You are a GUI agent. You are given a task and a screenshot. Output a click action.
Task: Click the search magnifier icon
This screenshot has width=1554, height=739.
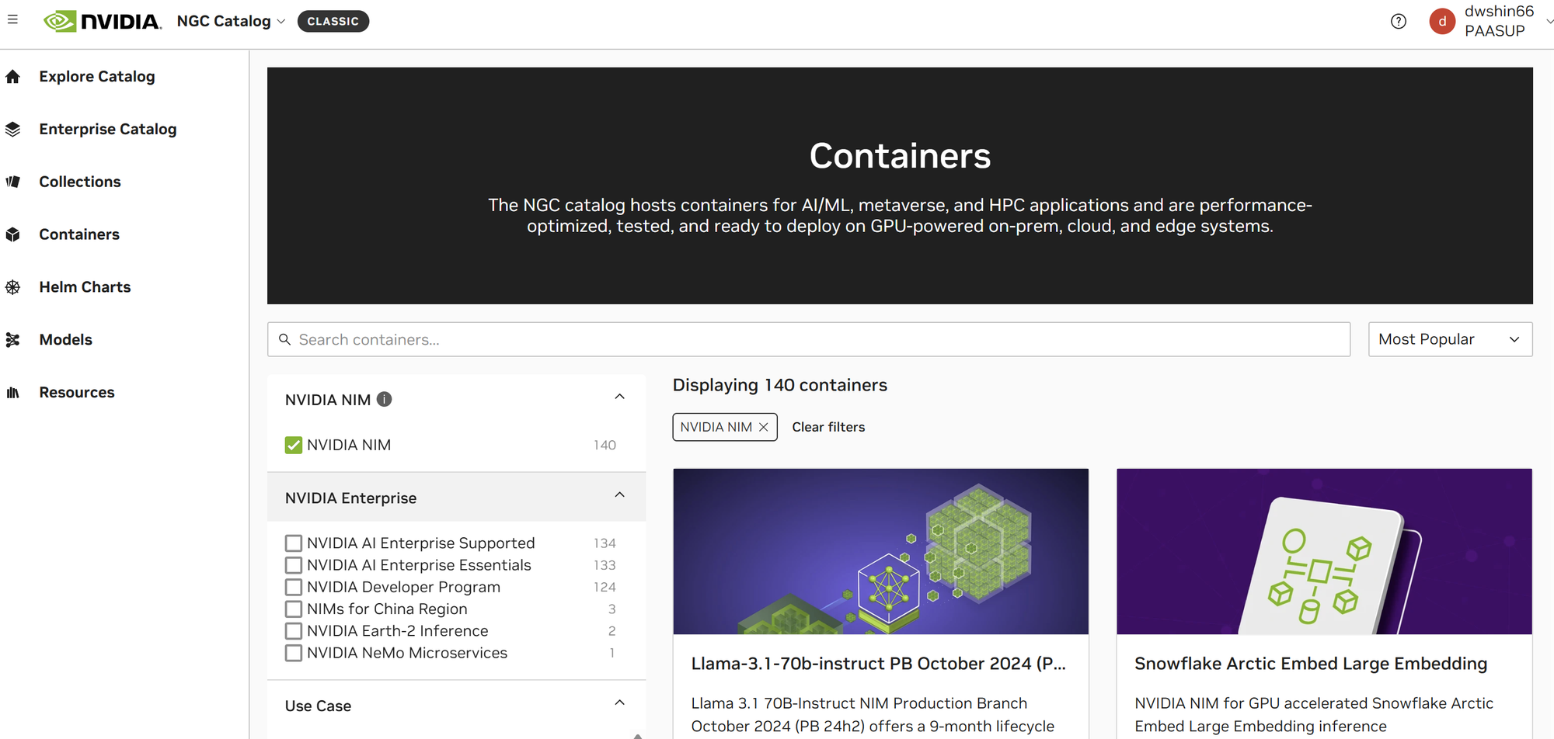(284, 339)
